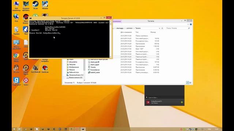Open Рабочий стол in the navigation pane

tap(74, 72)
